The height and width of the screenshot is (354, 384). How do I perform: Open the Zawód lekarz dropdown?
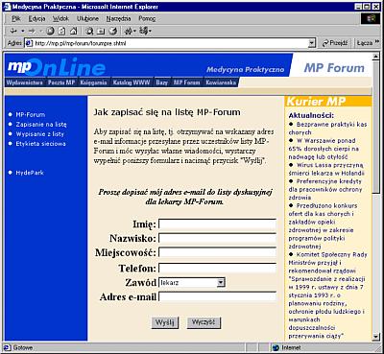(x=192, y=282)
